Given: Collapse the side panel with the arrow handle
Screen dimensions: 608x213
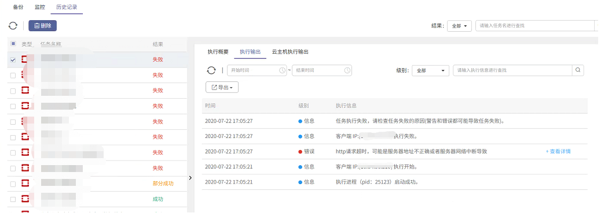Looking at the screenshot, I should point(190,178).
